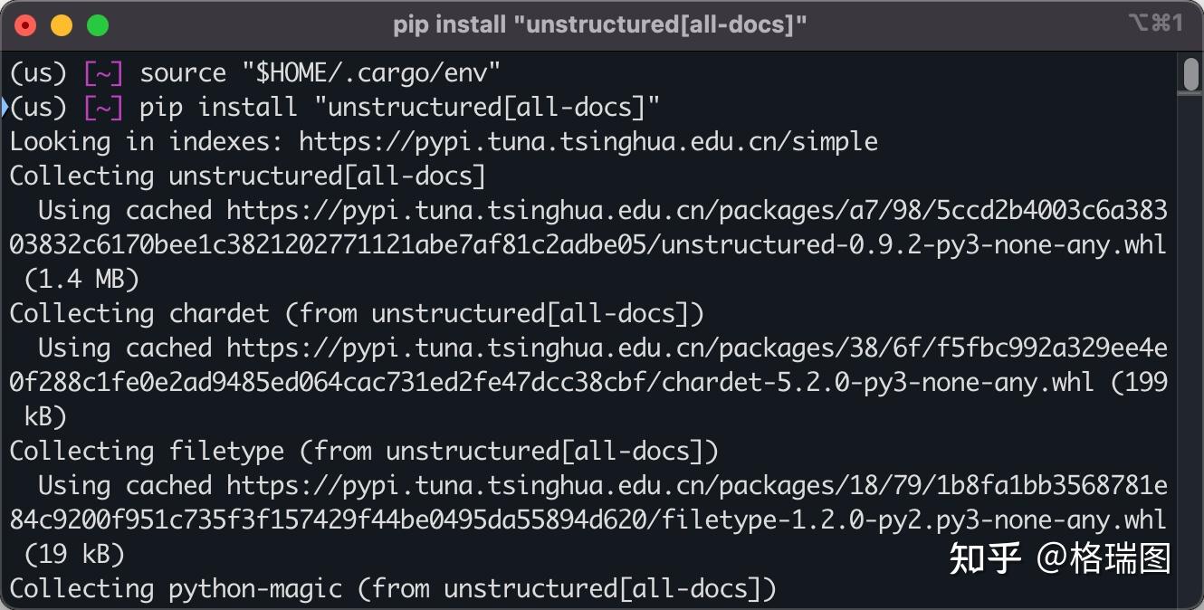This screenshot has height=610, width=1204.
Task: Click the Collecting filetype output line
Action: (364, 452)
